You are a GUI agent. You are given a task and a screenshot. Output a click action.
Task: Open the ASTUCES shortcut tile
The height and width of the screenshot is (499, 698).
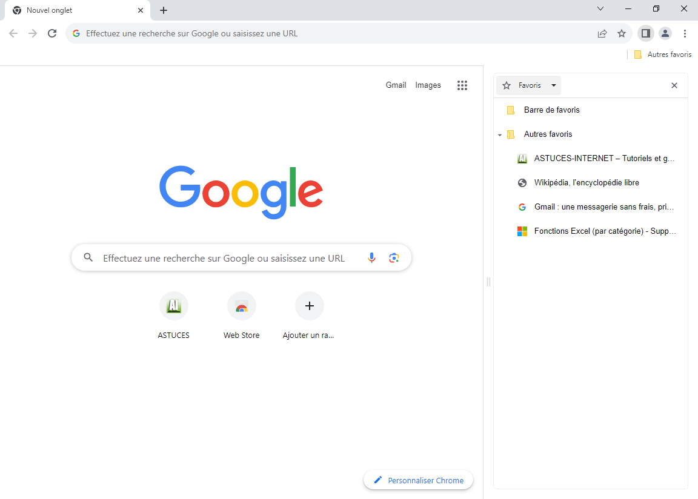pos(174,316)
